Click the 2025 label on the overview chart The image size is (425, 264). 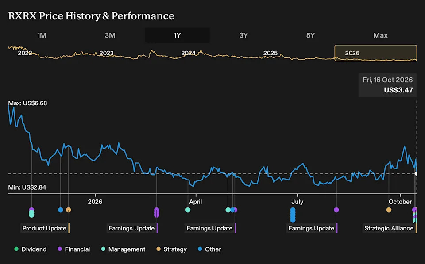tap(270, 53)
